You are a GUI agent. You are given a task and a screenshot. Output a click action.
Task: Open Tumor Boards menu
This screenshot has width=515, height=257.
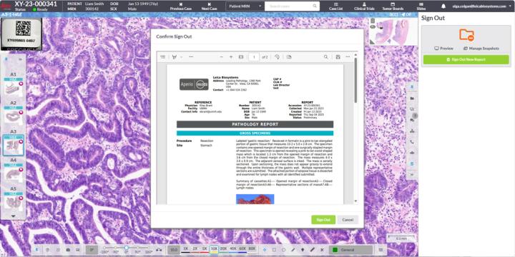(x=393, y=6)
